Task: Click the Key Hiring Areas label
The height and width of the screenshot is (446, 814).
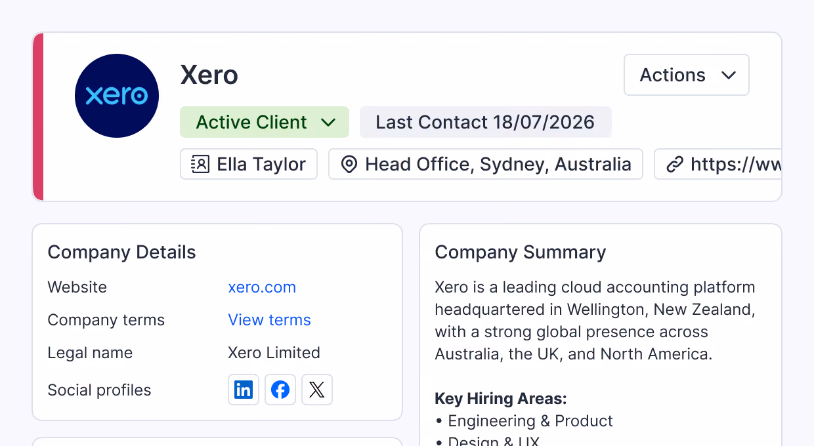Action: point(501,399)
